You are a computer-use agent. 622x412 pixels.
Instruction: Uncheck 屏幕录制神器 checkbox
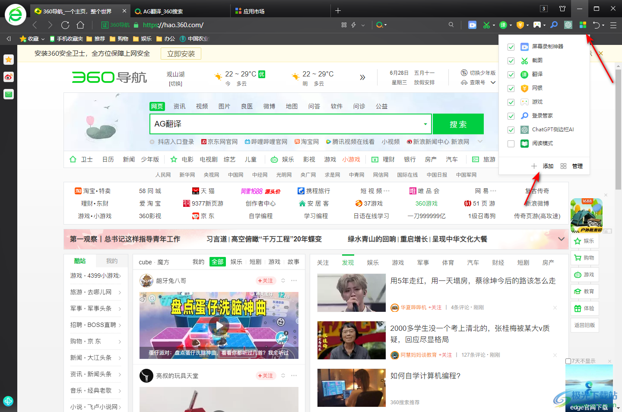[511, 47]
